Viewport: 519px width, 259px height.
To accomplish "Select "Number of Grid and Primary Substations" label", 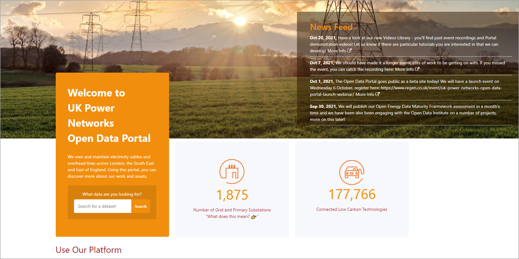I will 232,210.
